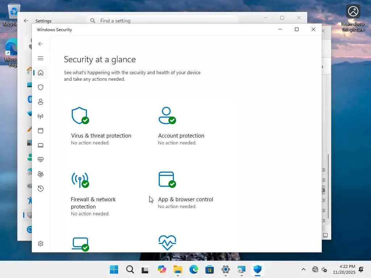Click 'No action needed.' under Account protection
Screen dimensions: 371x278
click(177, 143)
